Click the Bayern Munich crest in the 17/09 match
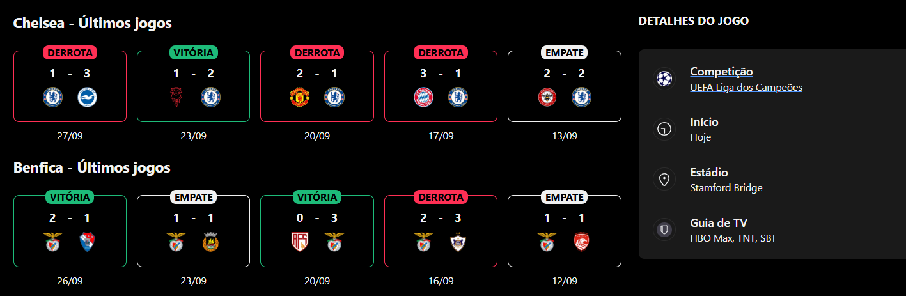 pos(423,97)
